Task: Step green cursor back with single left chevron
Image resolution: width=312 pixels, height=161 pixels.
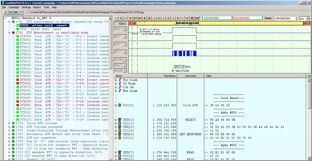Action: tap(163, 18)
